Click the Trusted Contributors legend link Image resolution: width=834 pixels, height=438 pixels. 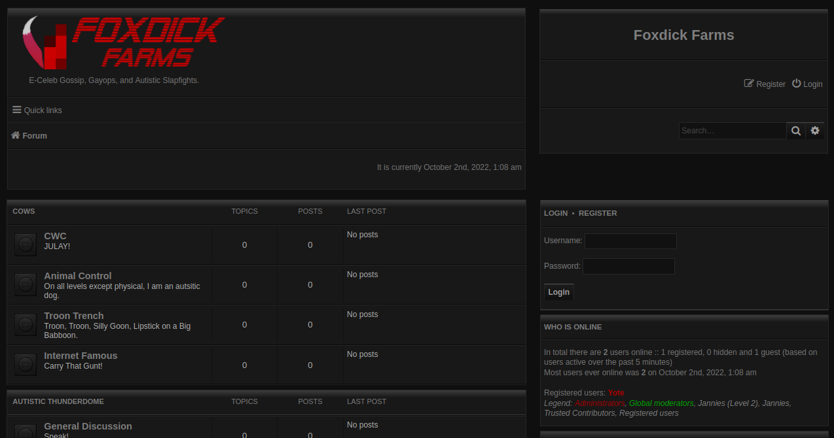(x=579, y=413)
